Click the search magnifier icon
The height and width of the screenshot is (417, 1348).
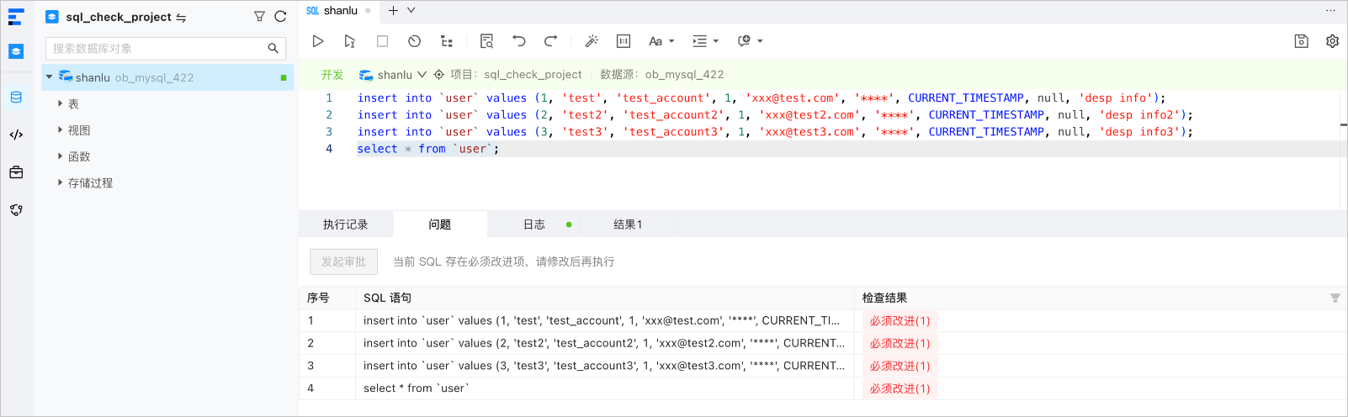click(x=273, y=49)
